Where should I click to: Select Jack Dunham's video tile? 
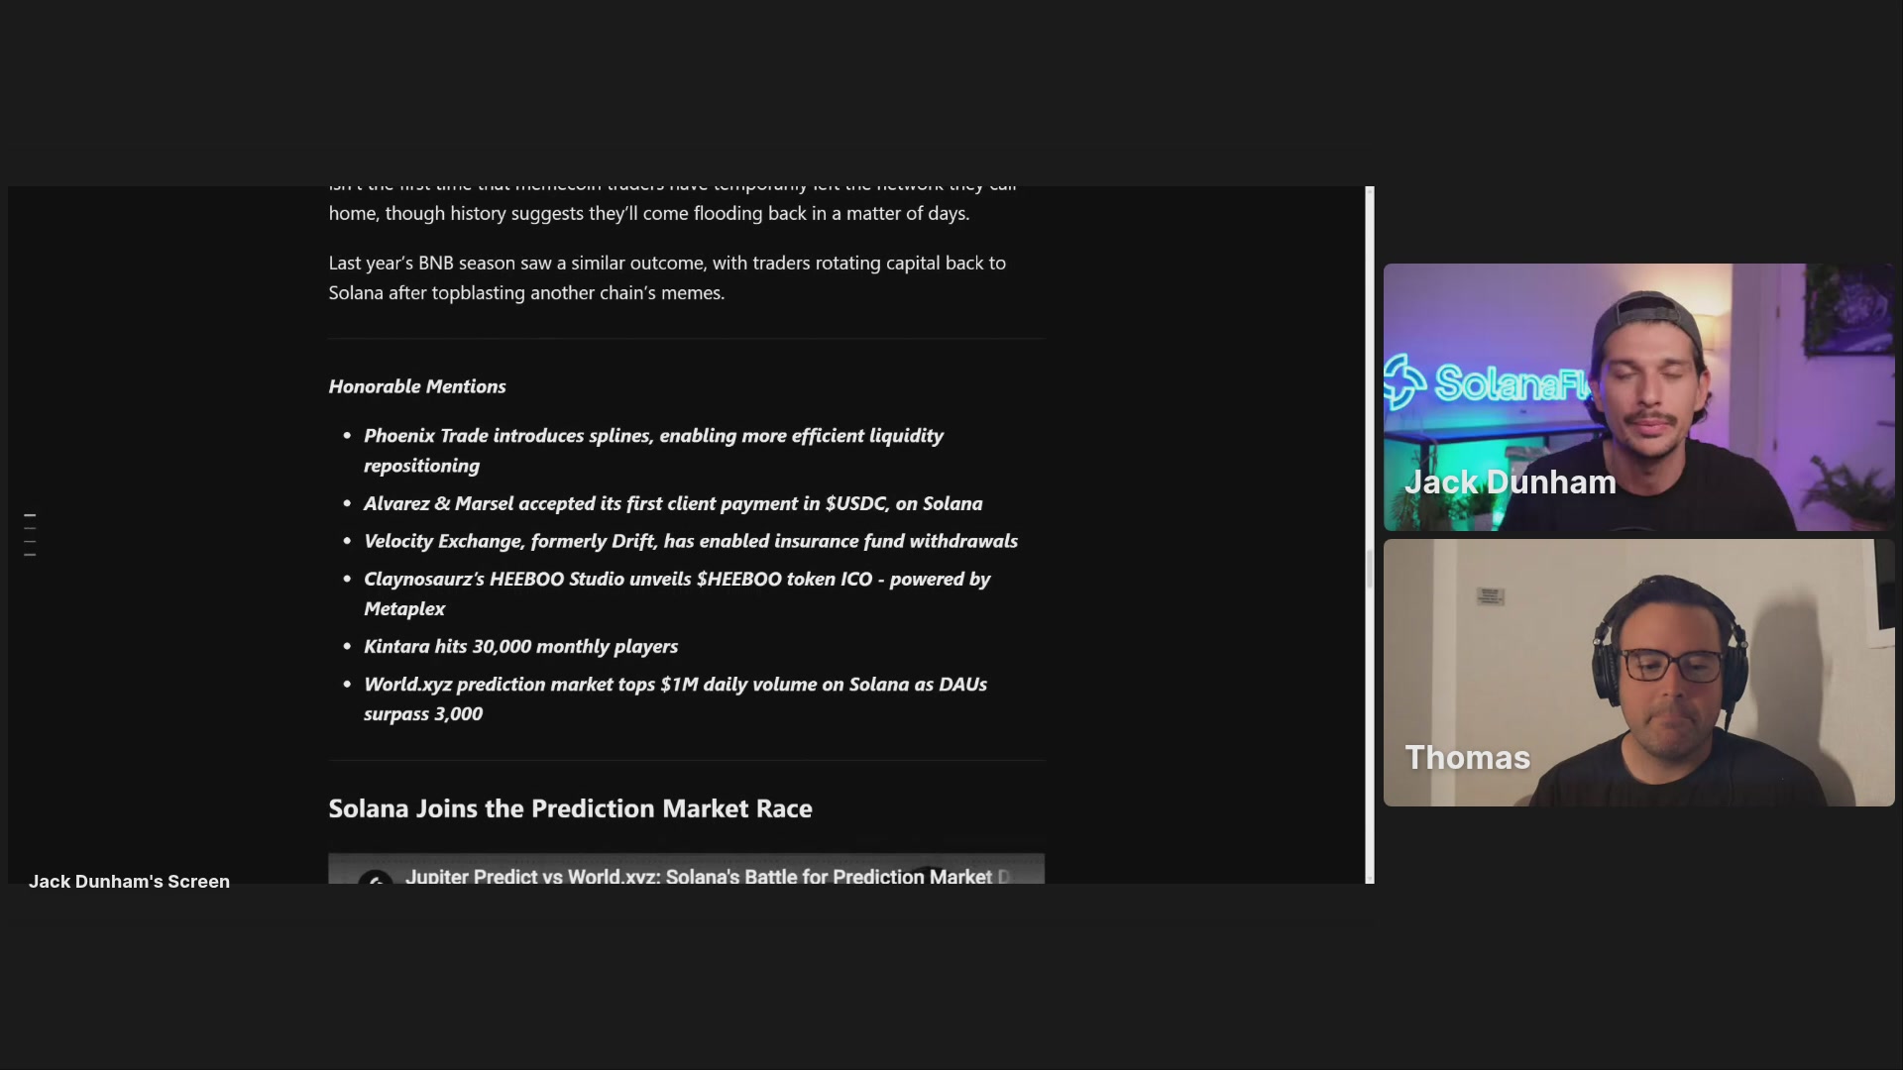point(1638,397)
